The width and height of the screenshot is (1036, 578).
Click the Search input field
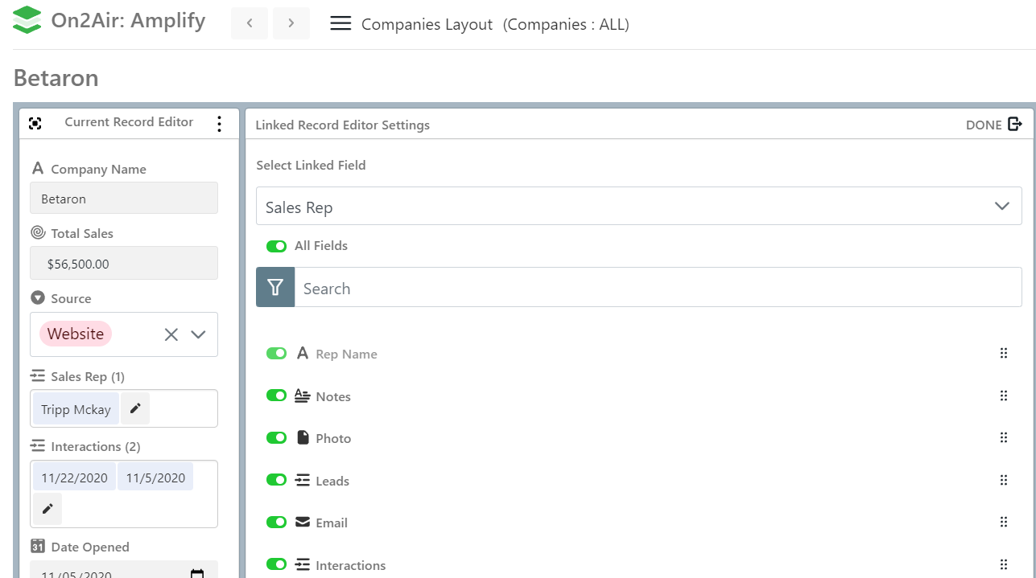click(657, 288)
